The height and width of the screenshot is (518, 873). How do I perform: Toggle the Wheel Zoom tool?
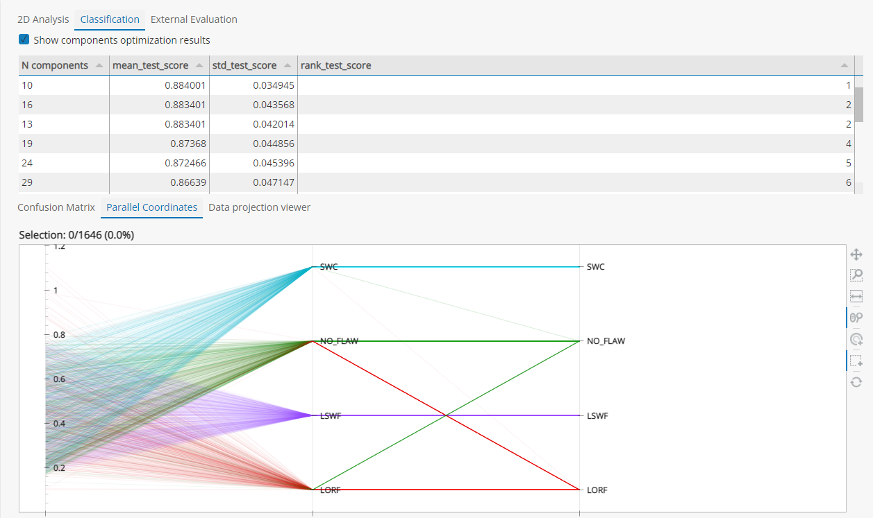pos(856,318)
